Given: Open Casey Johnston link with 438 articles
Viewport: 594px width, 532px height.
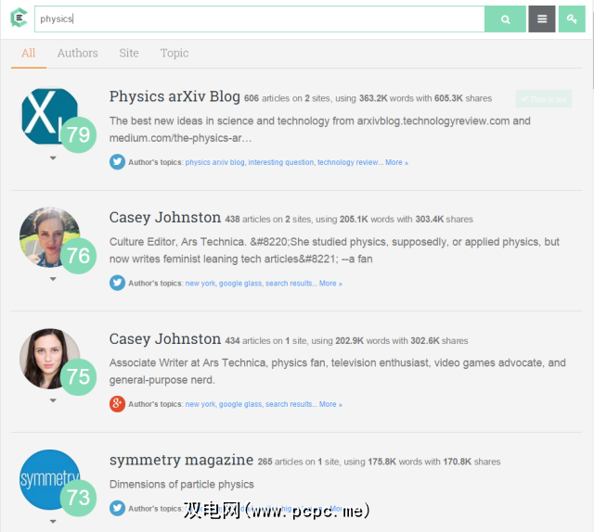Looking at the screenshot, I should coord(165,218).
